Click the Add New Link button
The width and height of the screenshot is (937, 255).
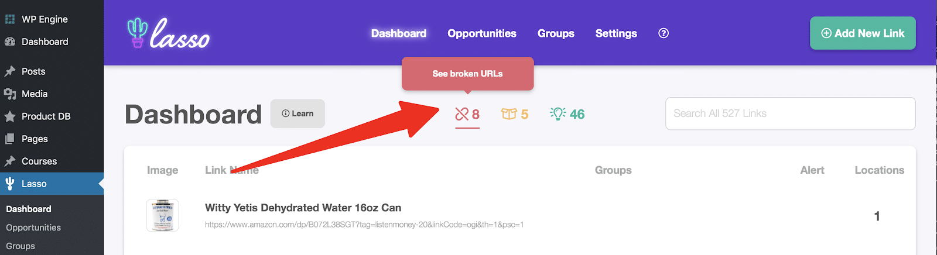pos(863,33)
